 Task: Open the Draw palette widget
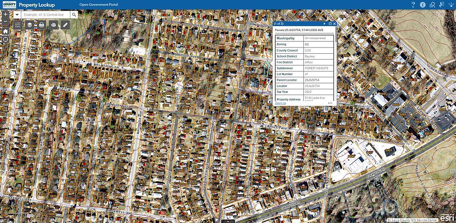(53, 25)
